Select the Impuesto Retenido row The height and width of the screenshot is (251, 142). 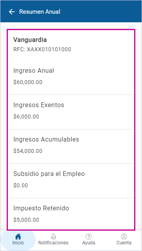coord(71,214)
